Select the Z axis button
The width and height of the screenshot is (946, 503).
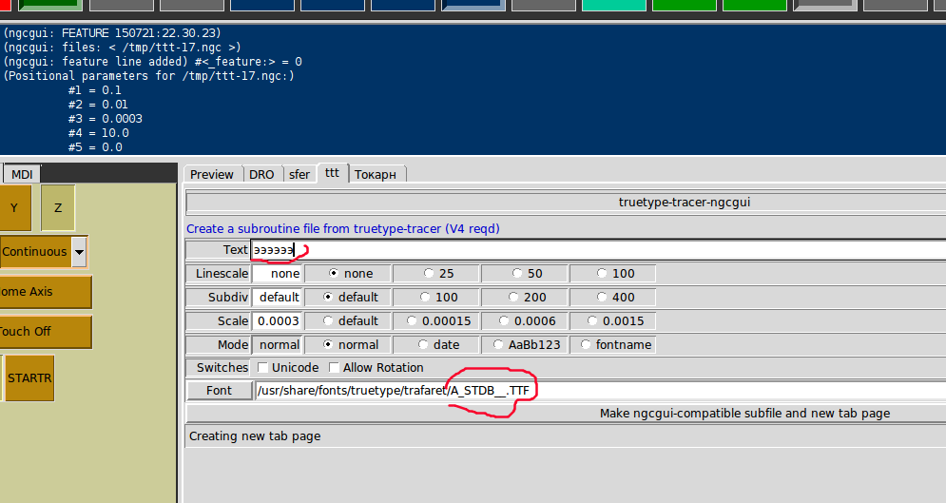pyautogui.click(x=58, y=208)
